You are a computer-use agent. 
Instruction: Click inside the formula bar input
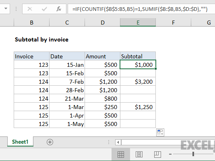coord(141,9)
